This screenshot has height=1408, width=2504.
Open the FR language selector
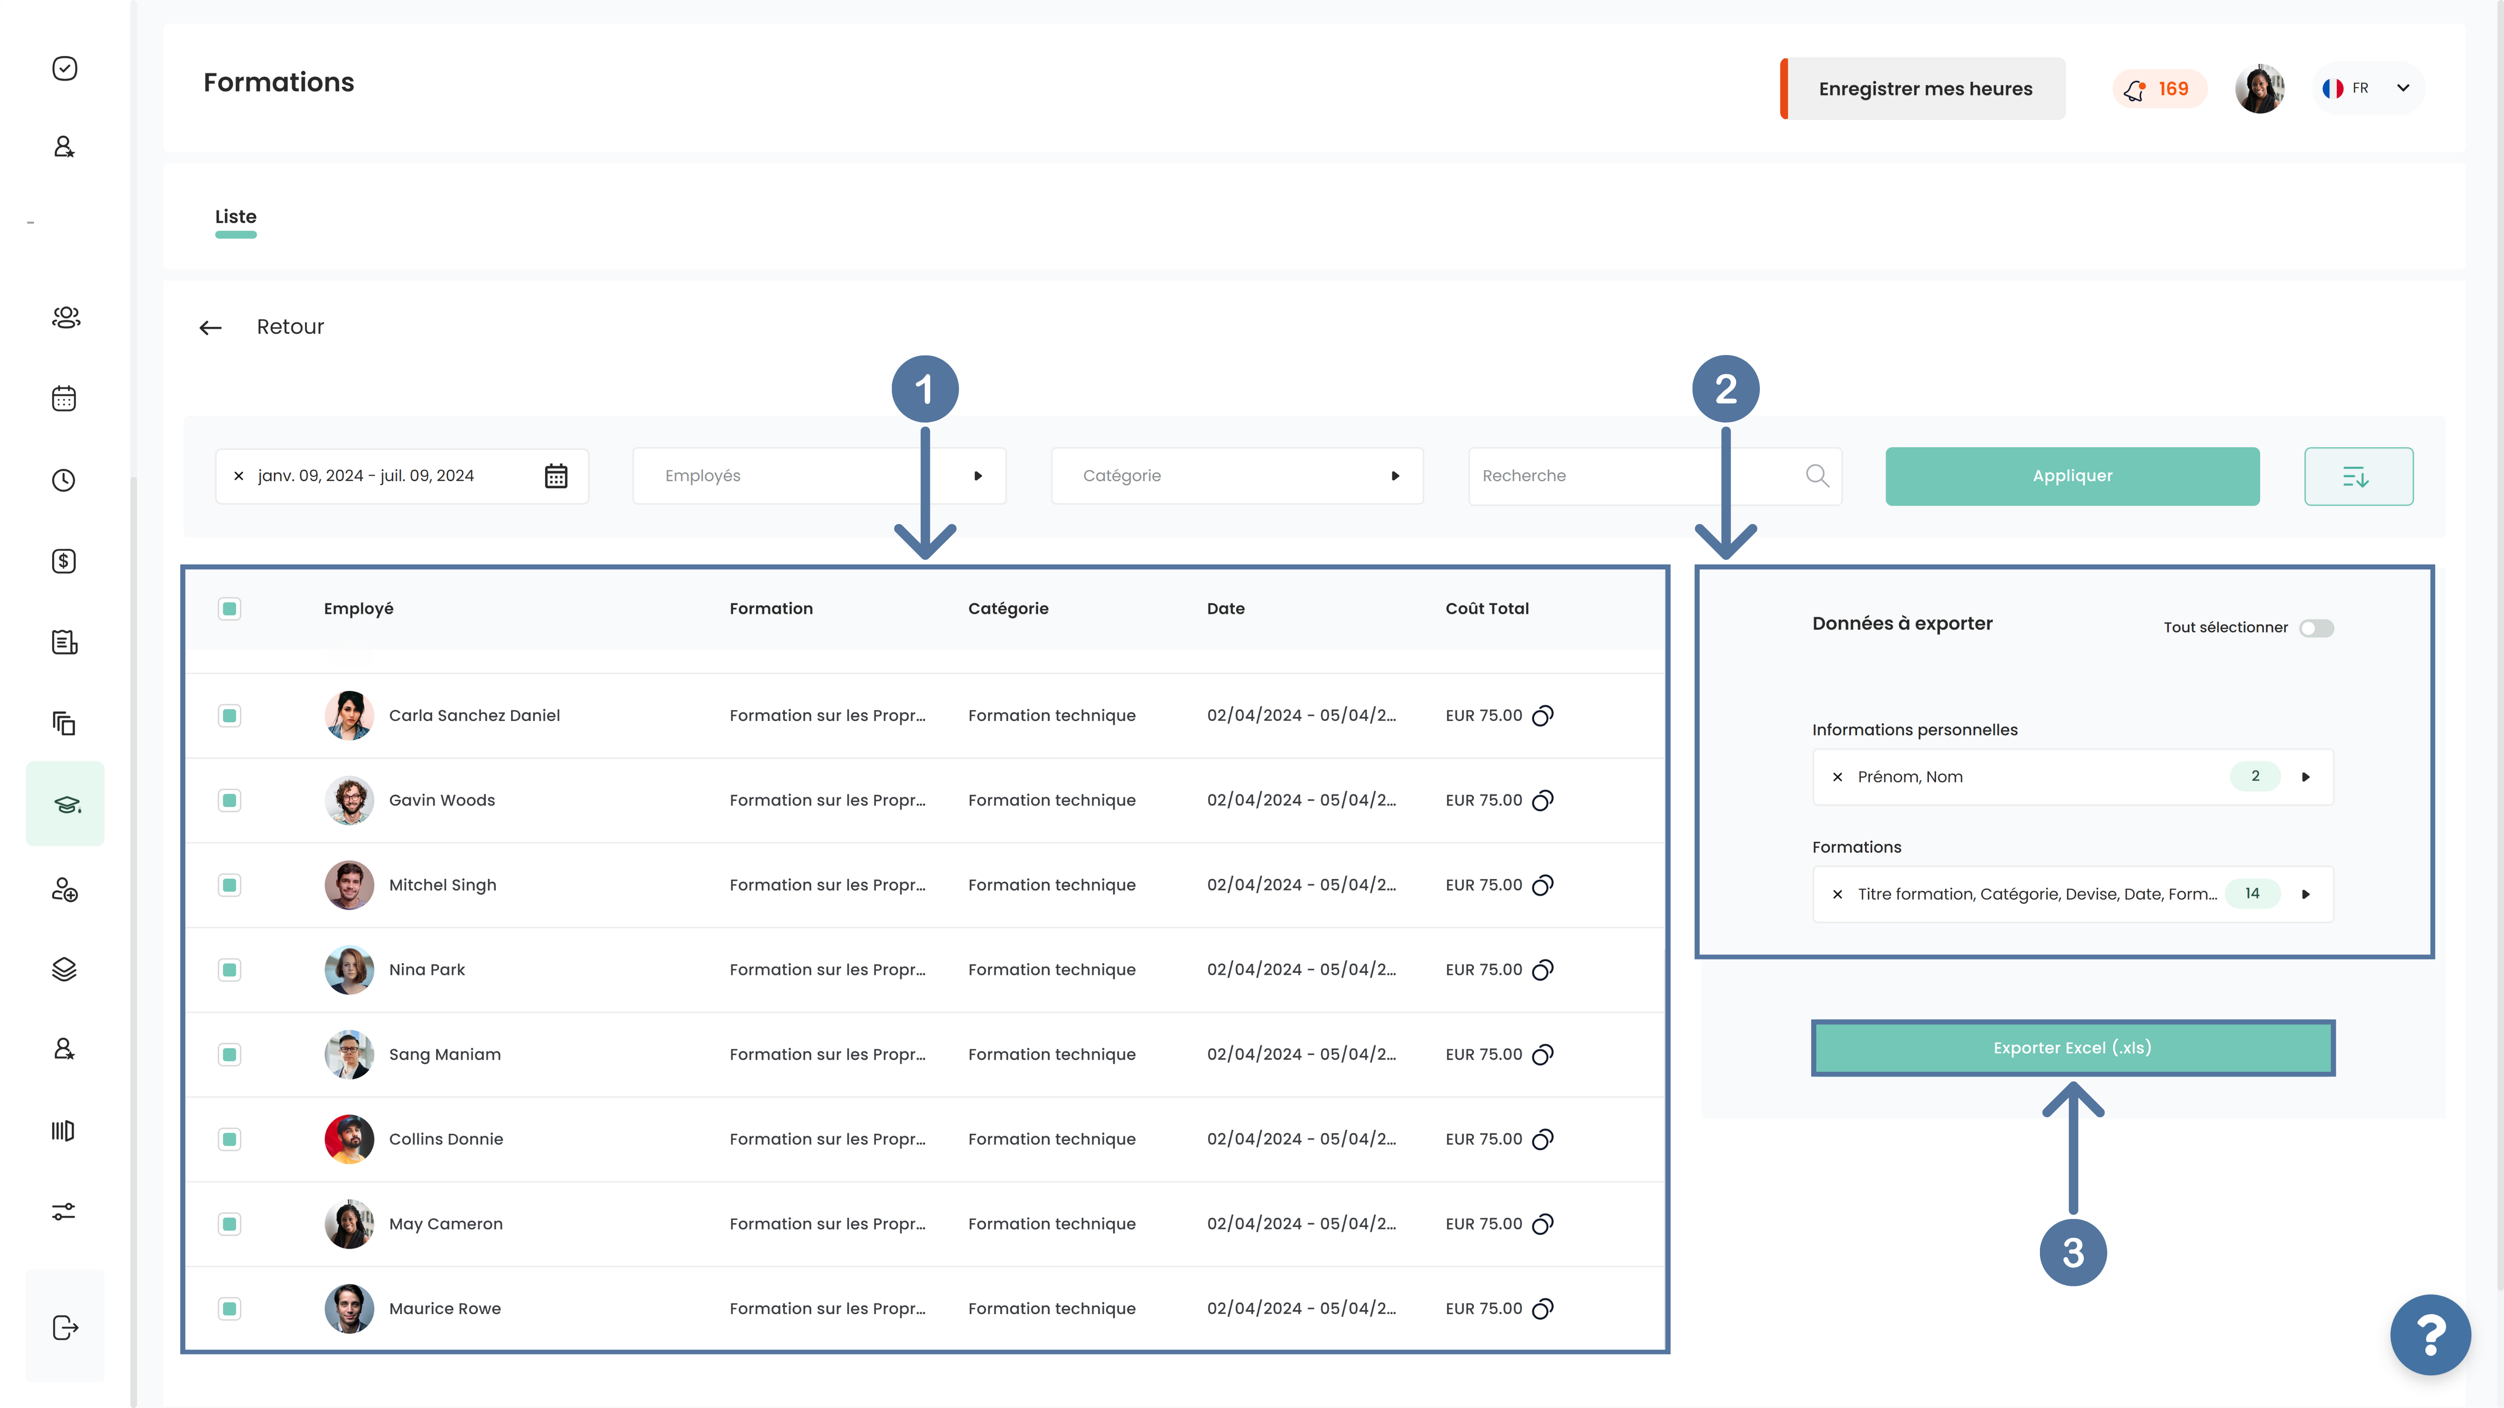pyautogui.click(x=2368, y=88)
